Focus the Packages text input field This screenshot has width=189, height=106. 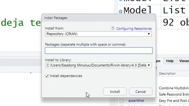click(99, 51)
